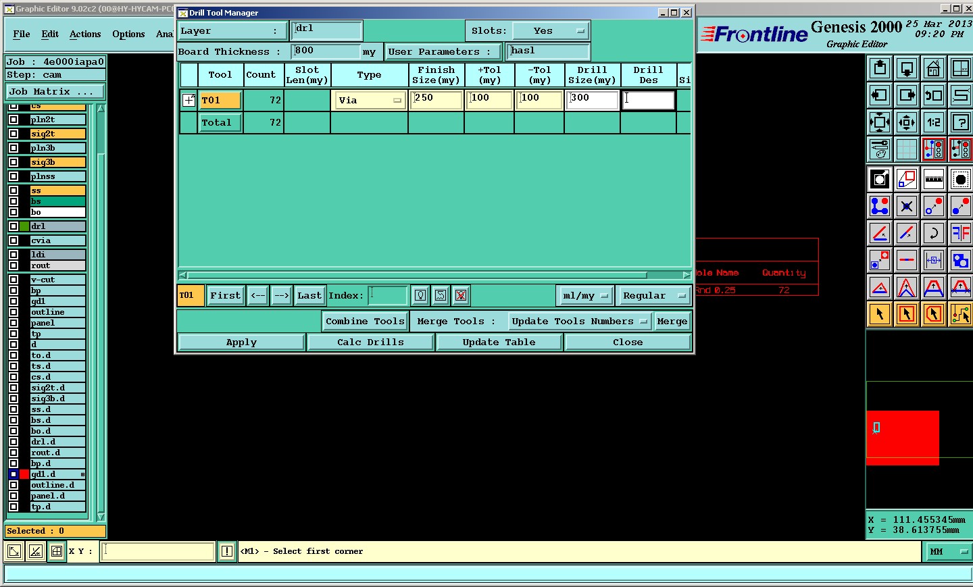Toggle the checkbox for layer tp.d

click(x=14, y=507)
